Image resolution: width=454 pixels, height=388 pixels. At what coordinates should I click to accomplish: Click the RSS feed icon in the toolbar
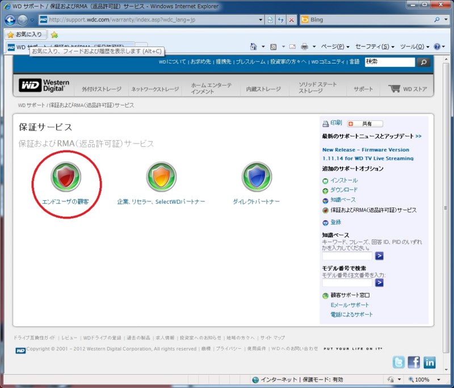(x=273, y=45)
